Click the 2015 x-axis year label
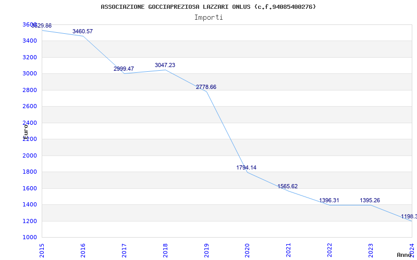 coord(42,251)
